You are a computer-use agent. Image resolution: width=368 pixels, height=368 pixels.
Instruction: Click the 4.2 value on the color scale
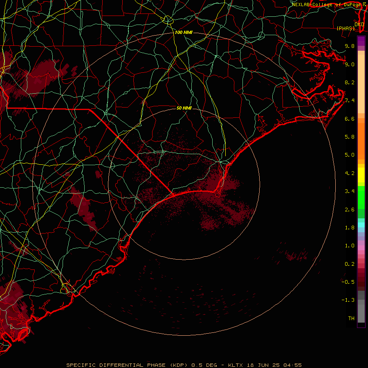point(350,173)
